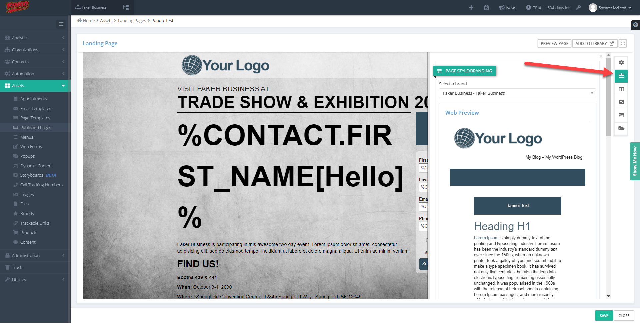Click the PAGE STYLE/BRANDING header label

coord(464,71)
